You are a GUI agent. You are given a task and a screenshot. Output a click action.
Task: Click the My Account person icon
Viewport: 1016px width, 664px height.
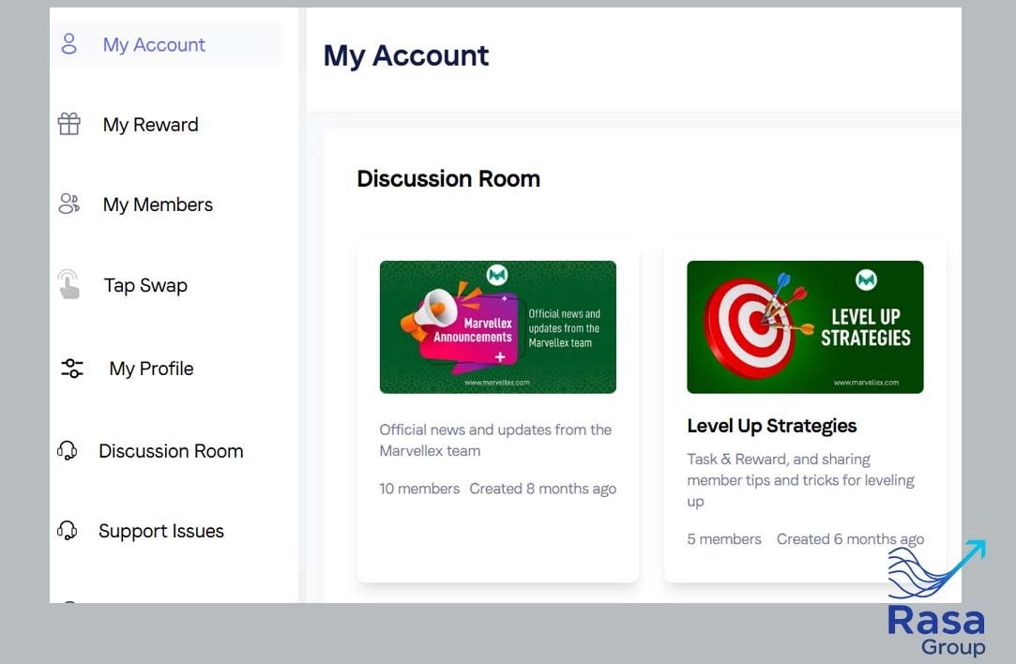point(69,44)
